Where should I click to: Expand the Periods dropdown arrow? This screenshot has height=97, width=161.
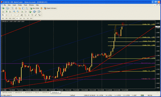(36, 12)
